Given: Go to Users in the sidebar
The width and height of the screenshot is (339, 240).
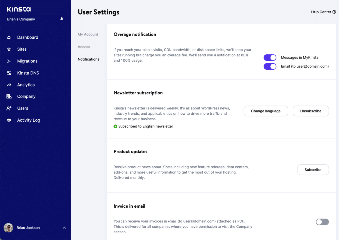Looking at the screenshot, I should click(23, 108).
